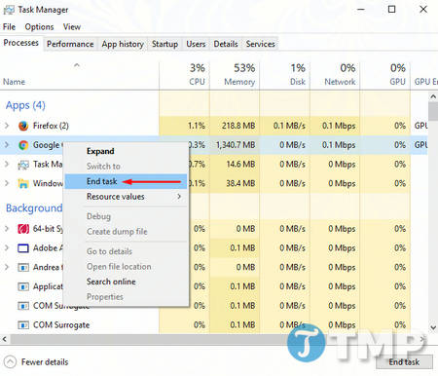
Task: Select the Processes tab
Action: click(20, 43)
